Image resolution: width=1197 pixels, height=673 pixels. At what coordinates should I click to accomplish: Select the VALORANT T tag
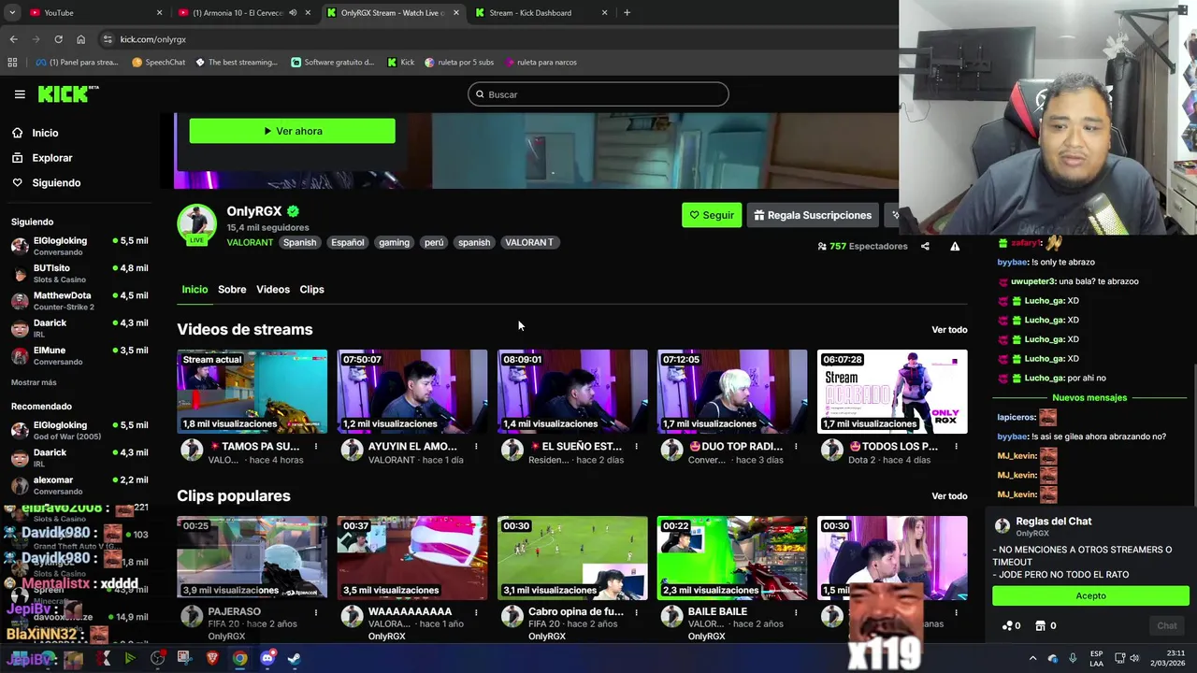point(529,242)
